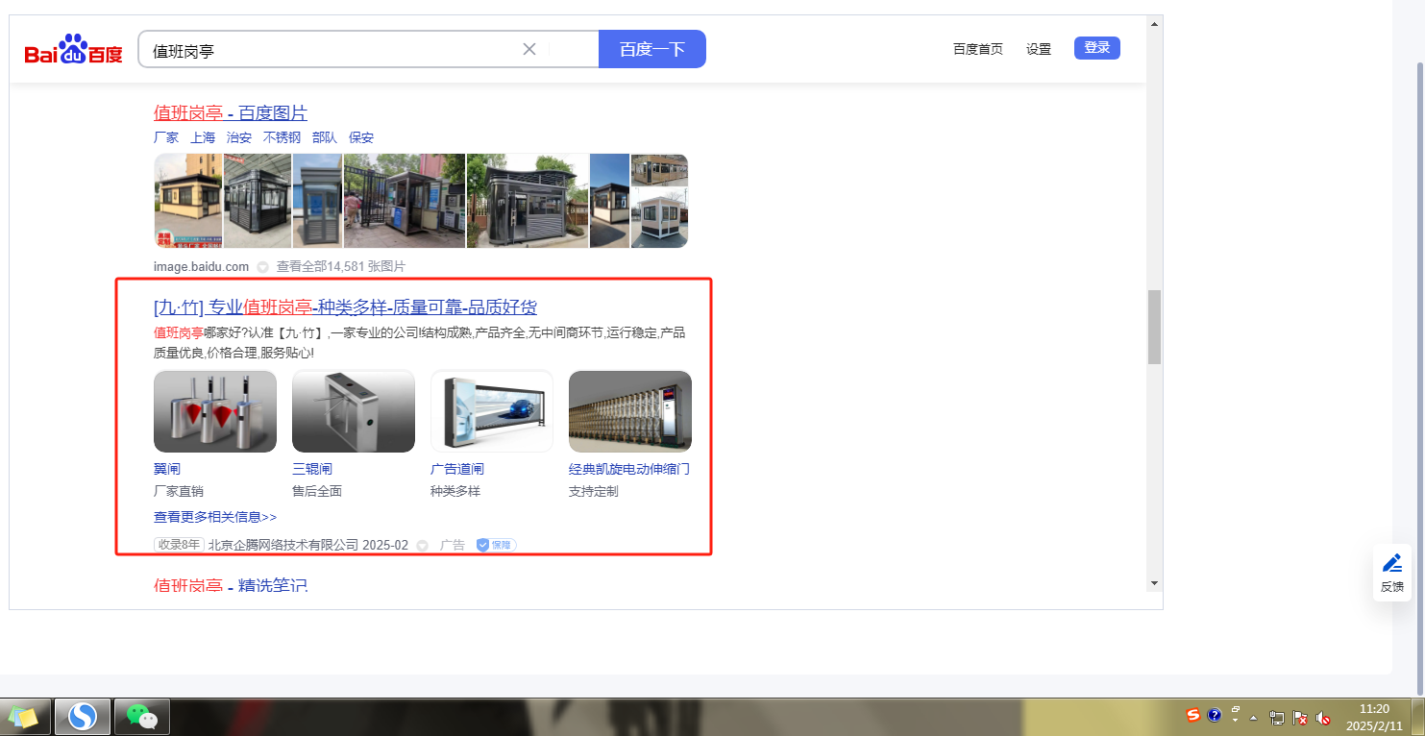The width and height of the screenshot is (1425, 736).
Task: Open 北京企腾网络技术有限公司 advertiser name
Action: [283, 545]
